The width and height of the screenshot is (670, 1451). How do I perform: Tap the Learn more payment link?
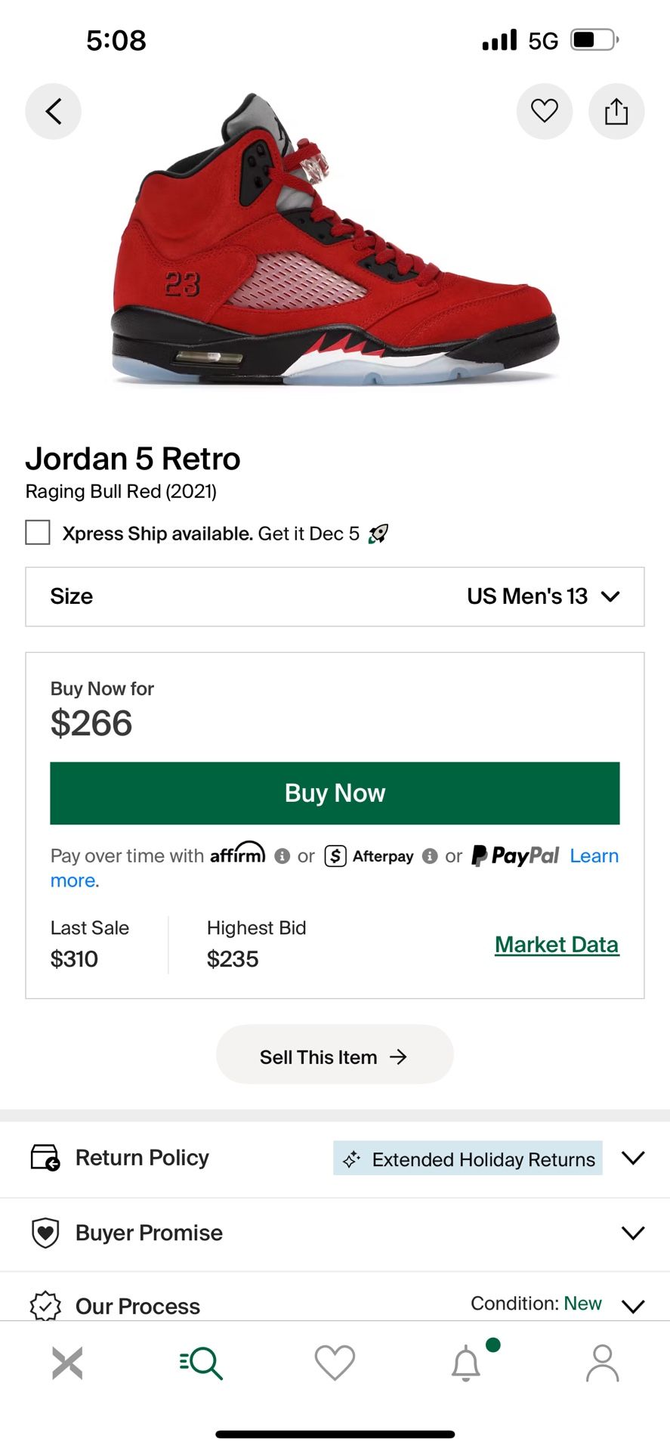(594, 855)
